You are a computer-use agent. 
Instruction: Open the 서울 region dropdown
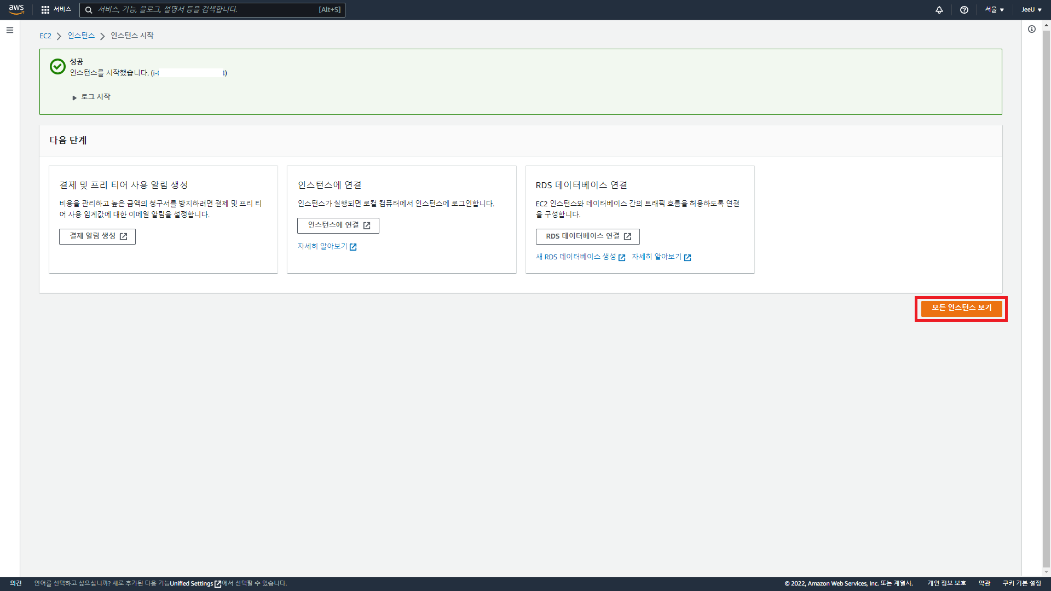[x=995, y=10]
